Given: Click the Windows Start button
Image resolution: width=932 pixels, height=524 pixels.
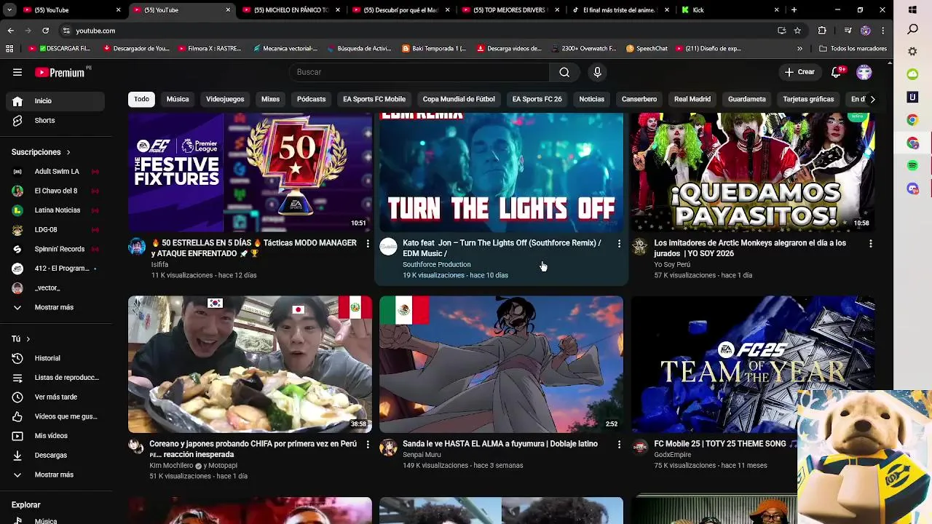Looking at the screenshot, I should tap(912, 10).
